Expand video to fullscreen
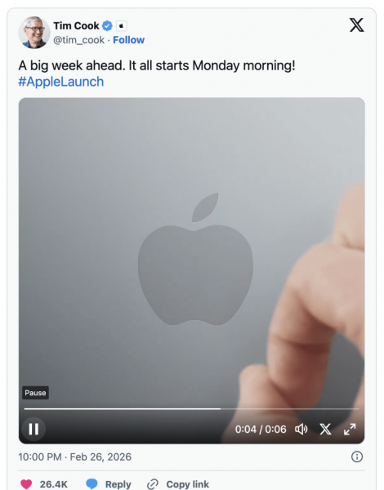This screenshot has width=384, height=490. [x=350, y=429]
